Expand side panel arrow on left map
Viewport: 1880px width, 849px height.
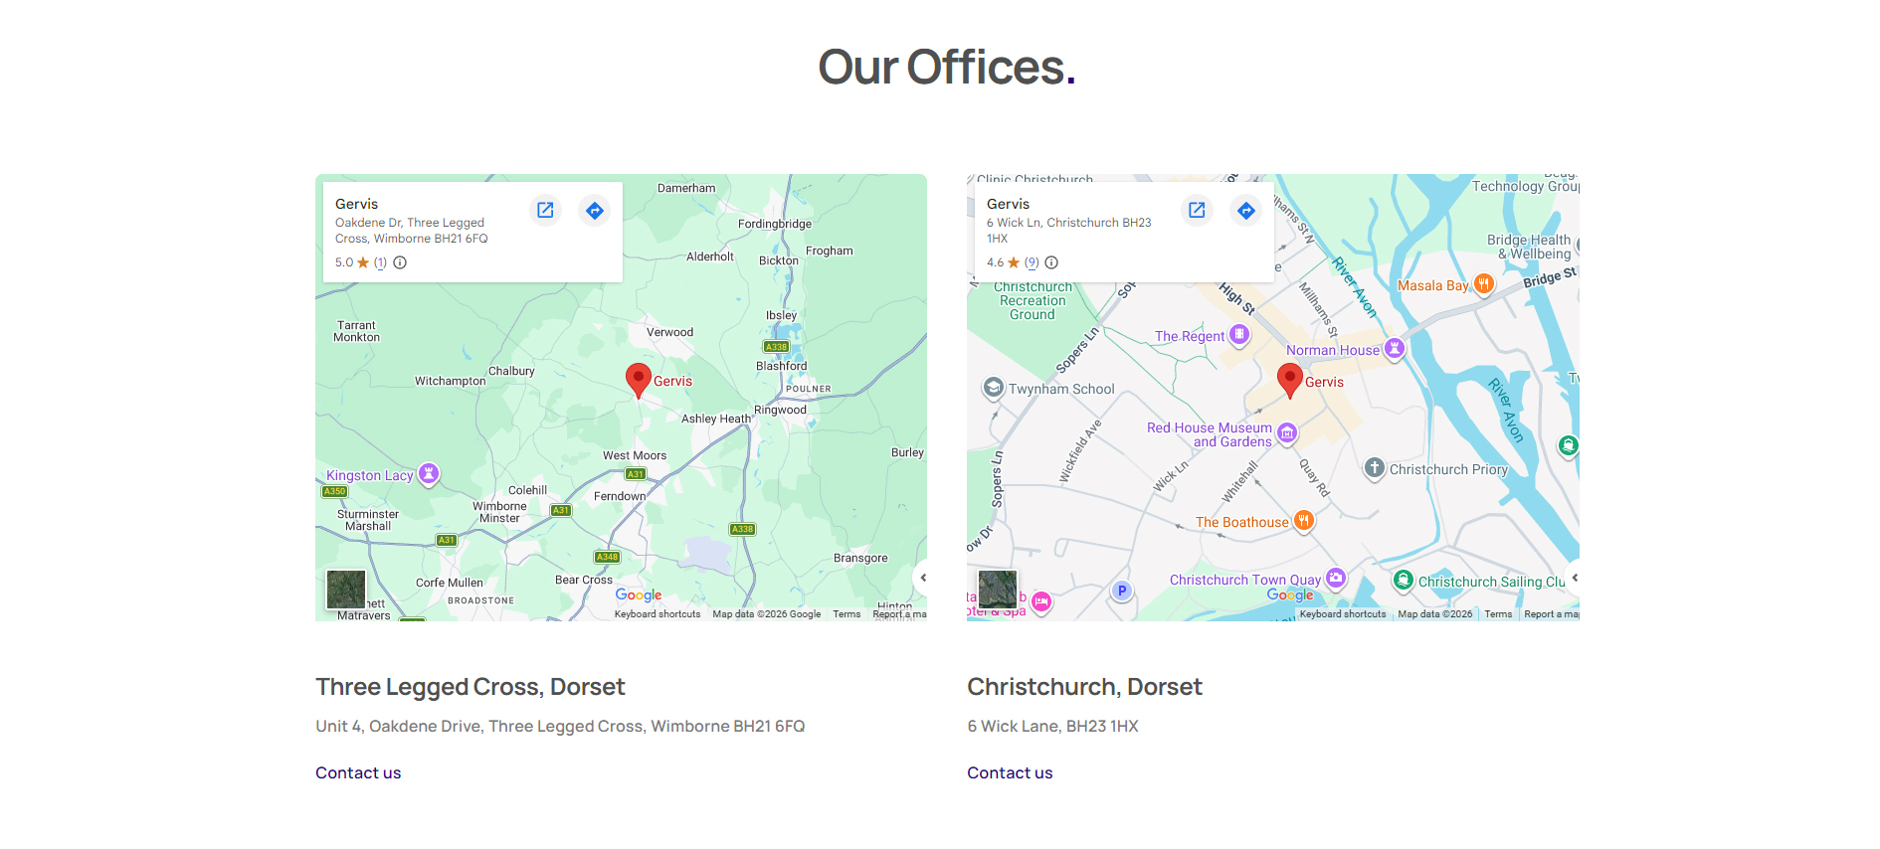point(922,578)
